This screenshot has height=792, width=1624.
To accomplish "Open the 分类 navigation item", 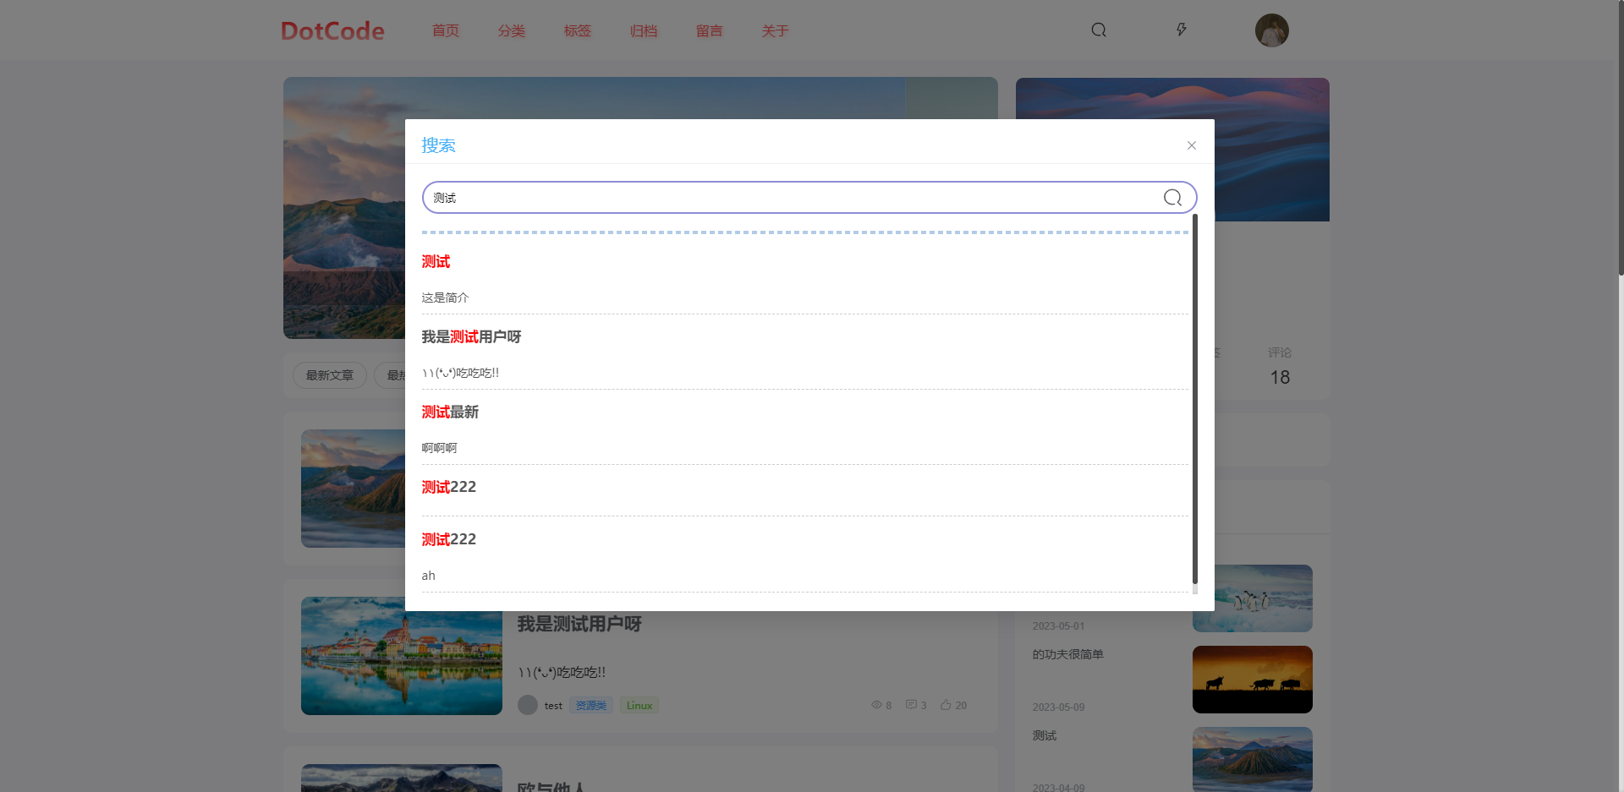I will click(x=512, y=31).
